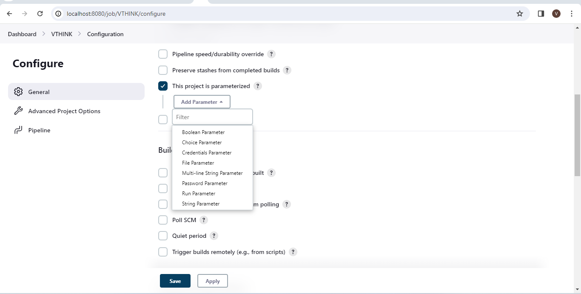Open help for Pipeline speed/durability override
581x294 pixels.
[x=271, y=54]
